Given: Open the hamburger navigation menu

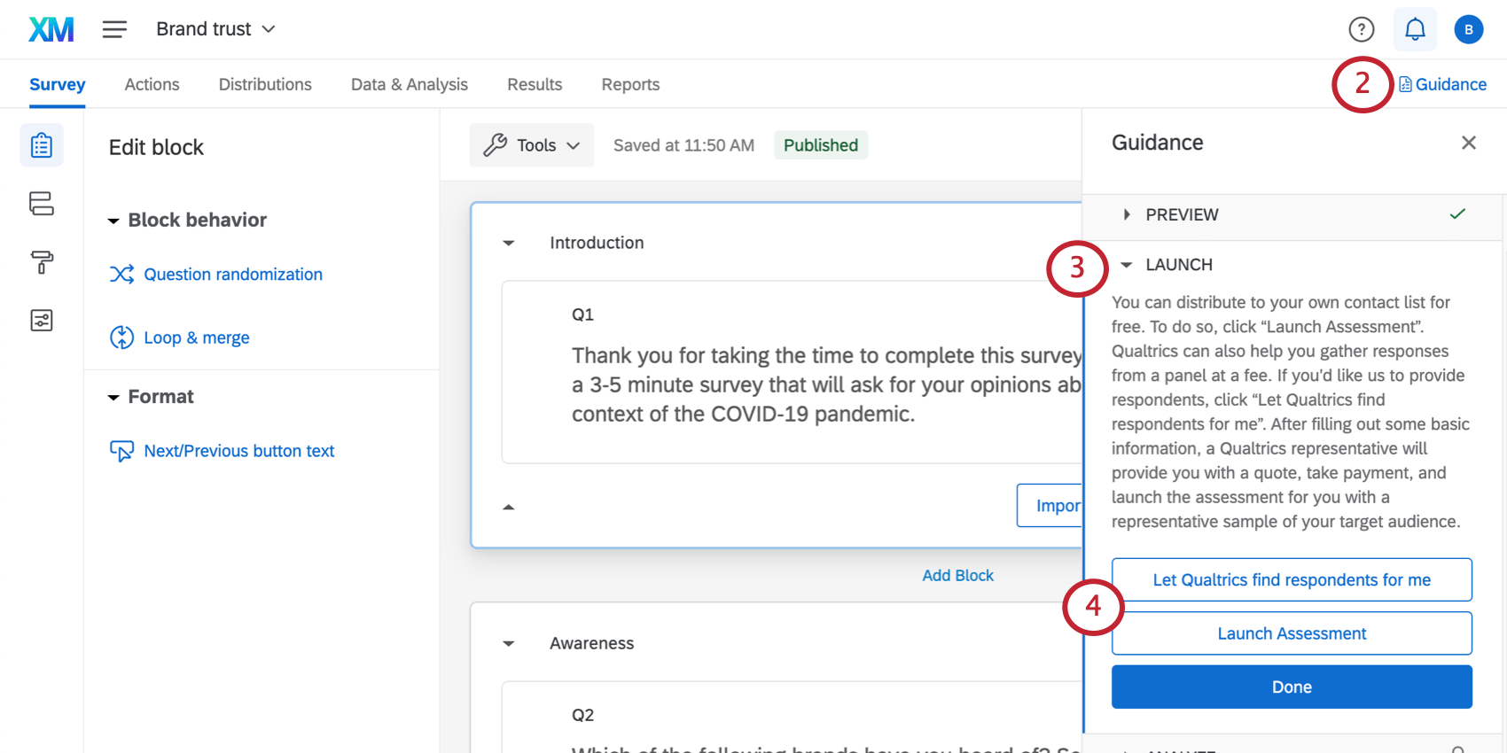Looking at the screenshot, I should (x=114, y=29).
